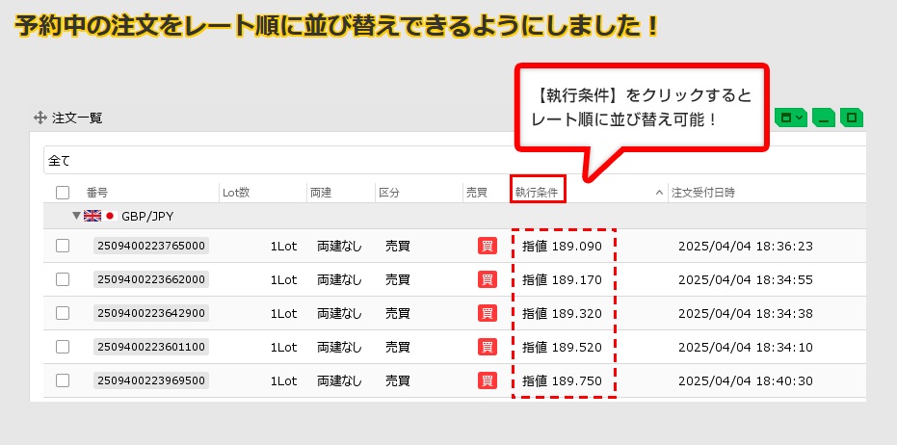The image size is (897, 445).
Task: Sort by 執行条件 column header
Action: coord(537,193)
